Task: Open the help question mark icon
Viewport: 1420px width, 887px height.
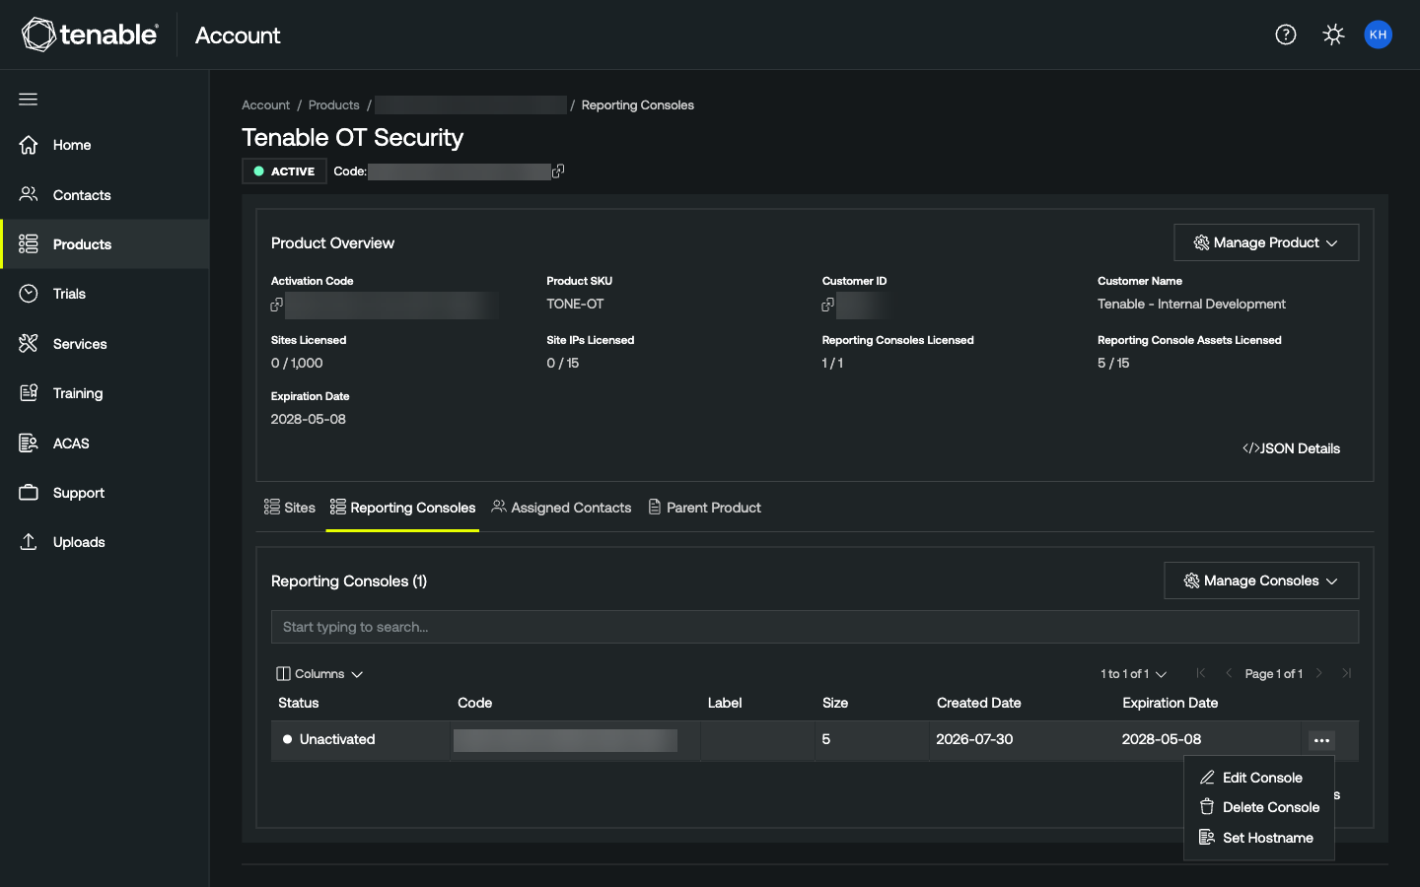Action: tap(1286, 34)
